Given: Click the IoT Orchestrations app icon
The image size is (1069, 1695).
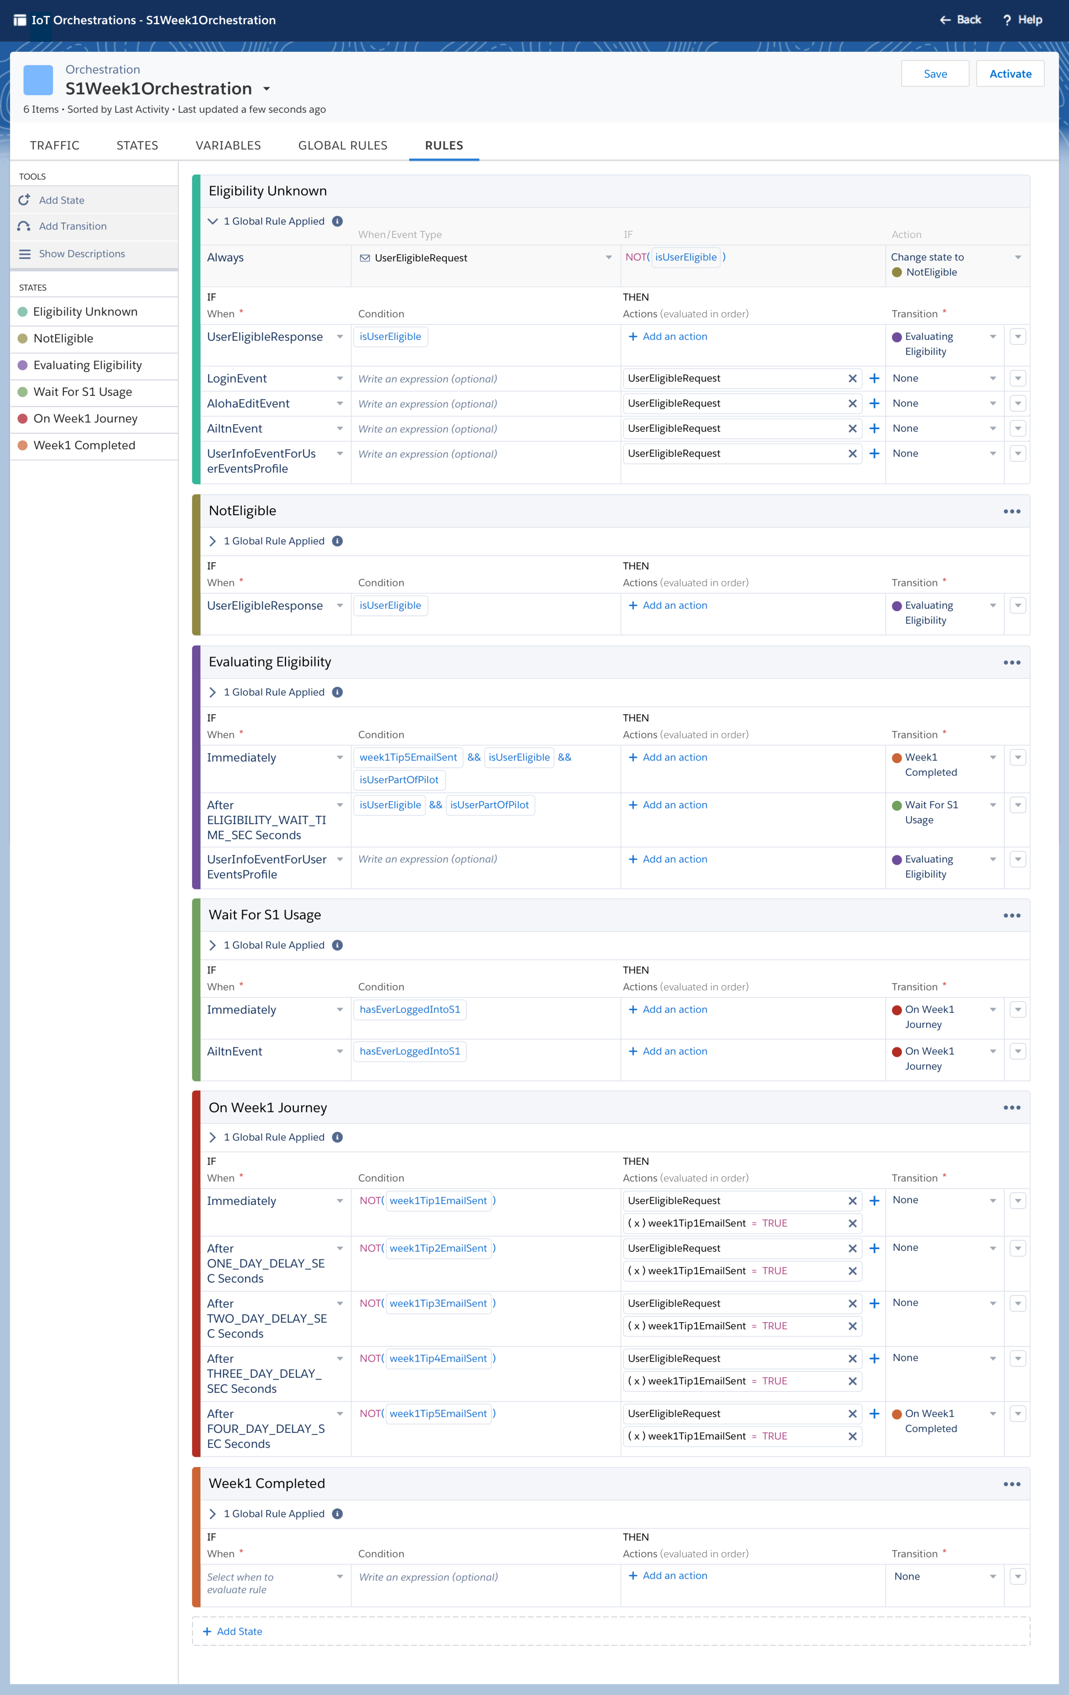Looking at the screenshot, I should [20, 21].
